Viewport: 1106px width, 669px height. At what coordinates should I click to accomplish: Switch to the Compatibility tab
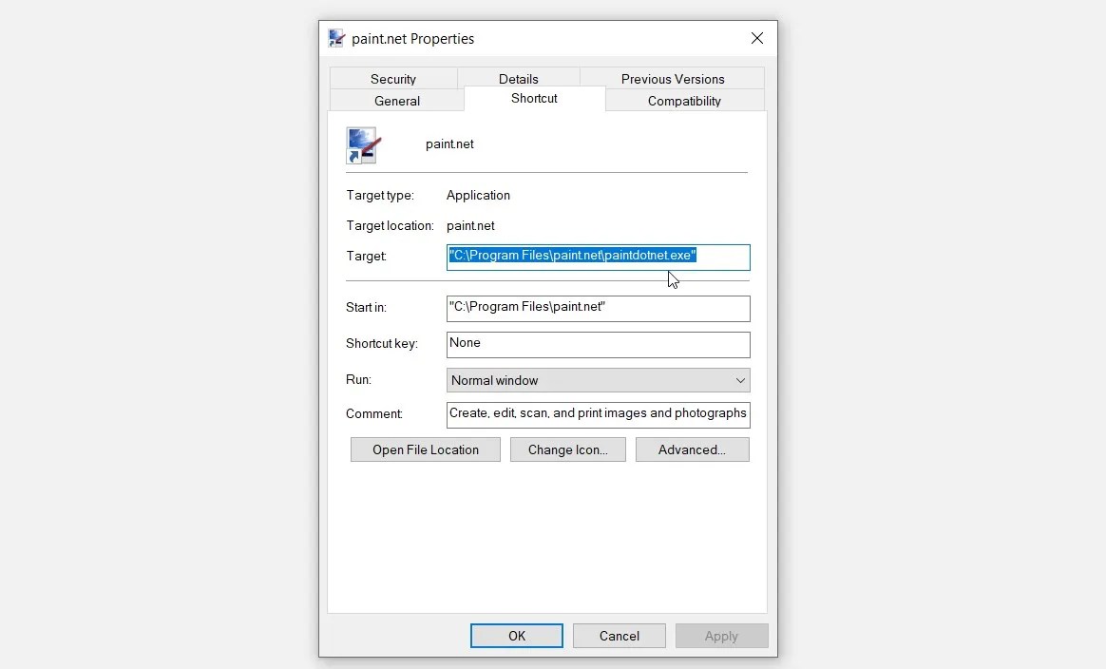point(685,100)
